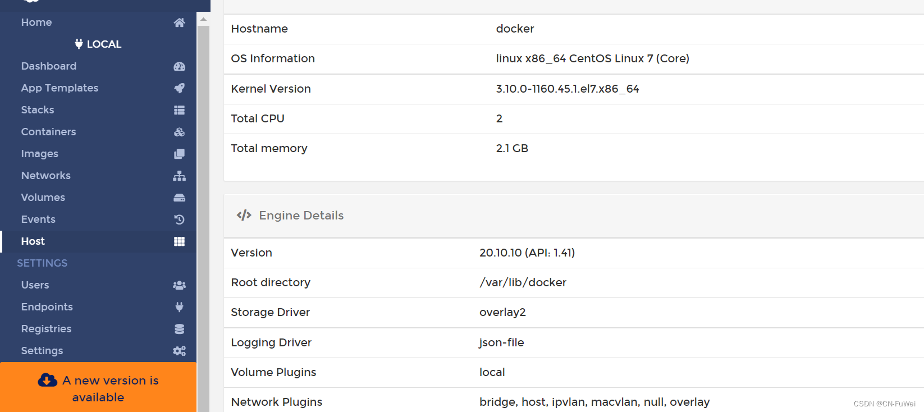924x412 pixels.
Task: Click the Home house icon
Action: point(179,22)
